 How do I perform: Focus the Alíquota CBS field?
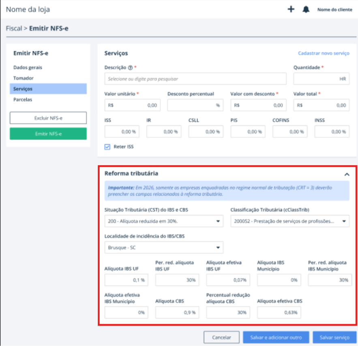coord(177,312)
